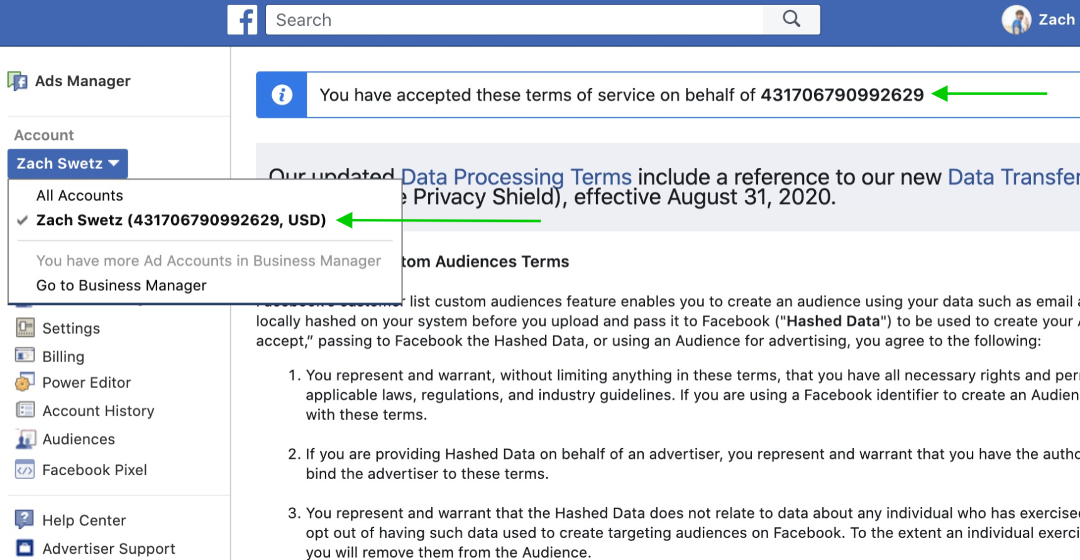Open the Data Processing Terms link
This screenshot has height=560, width=1080.
coord(516,177)
